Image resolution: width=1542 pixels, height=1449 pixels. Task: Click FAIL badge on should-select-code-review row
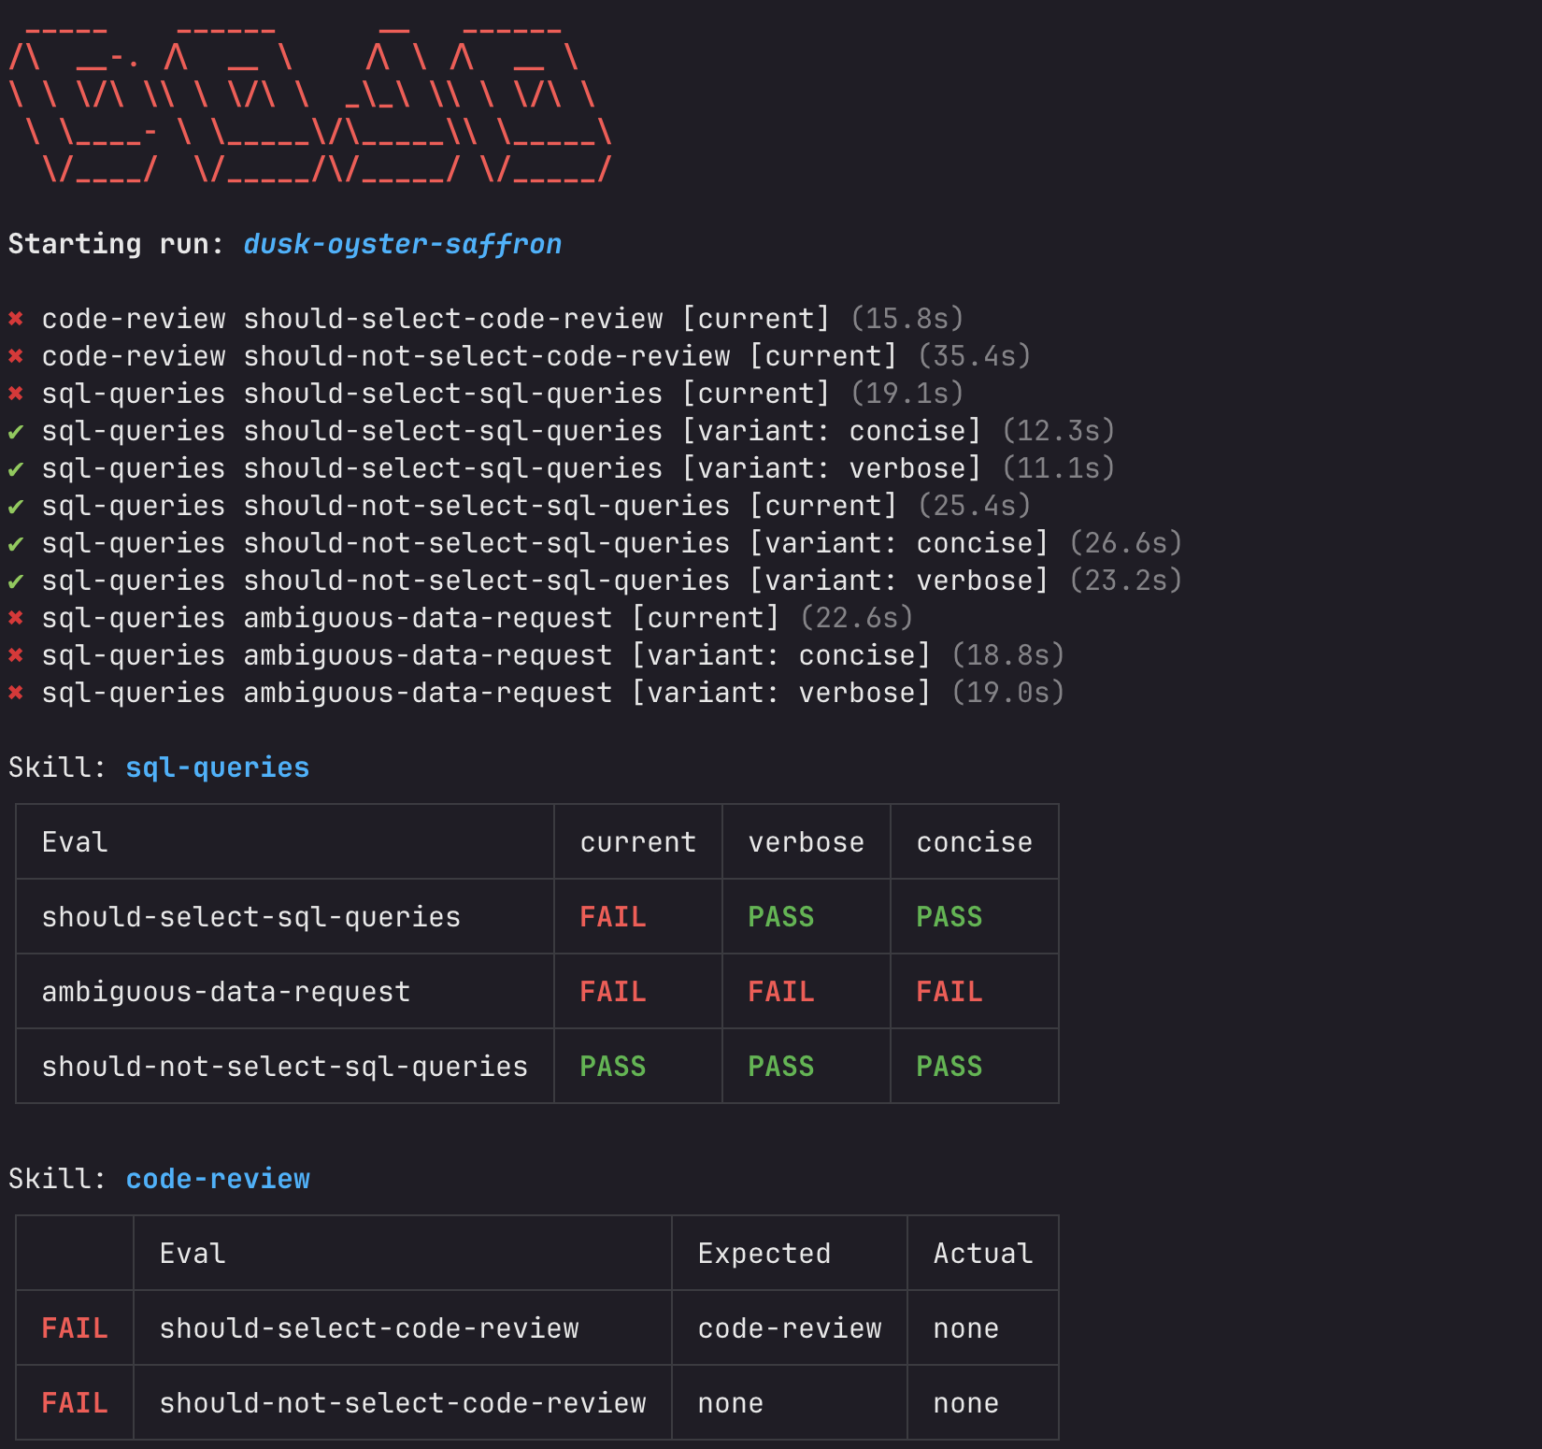point(74,1327)
